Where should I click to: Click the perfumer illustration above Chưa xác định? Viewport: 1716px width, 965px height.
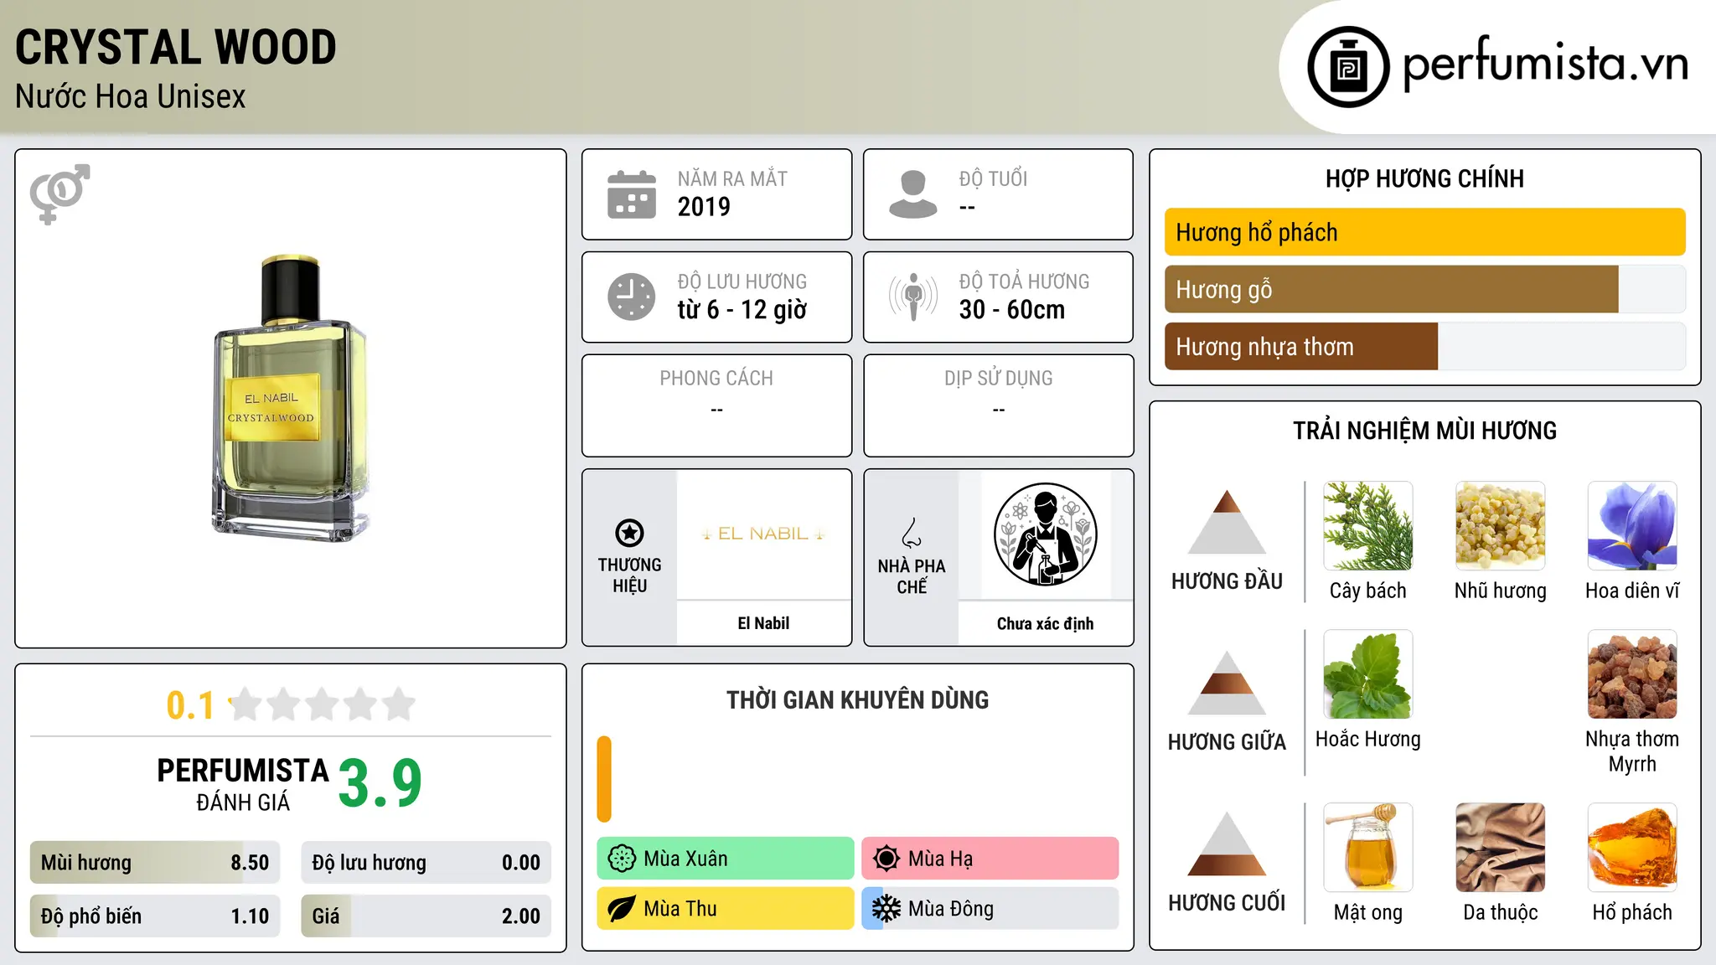coord(1045,534)
